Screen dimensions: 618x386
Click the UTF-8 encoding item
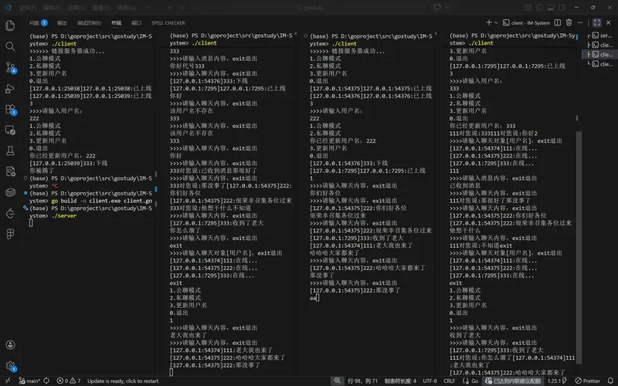pyautogui.click(x=430, y=381)
